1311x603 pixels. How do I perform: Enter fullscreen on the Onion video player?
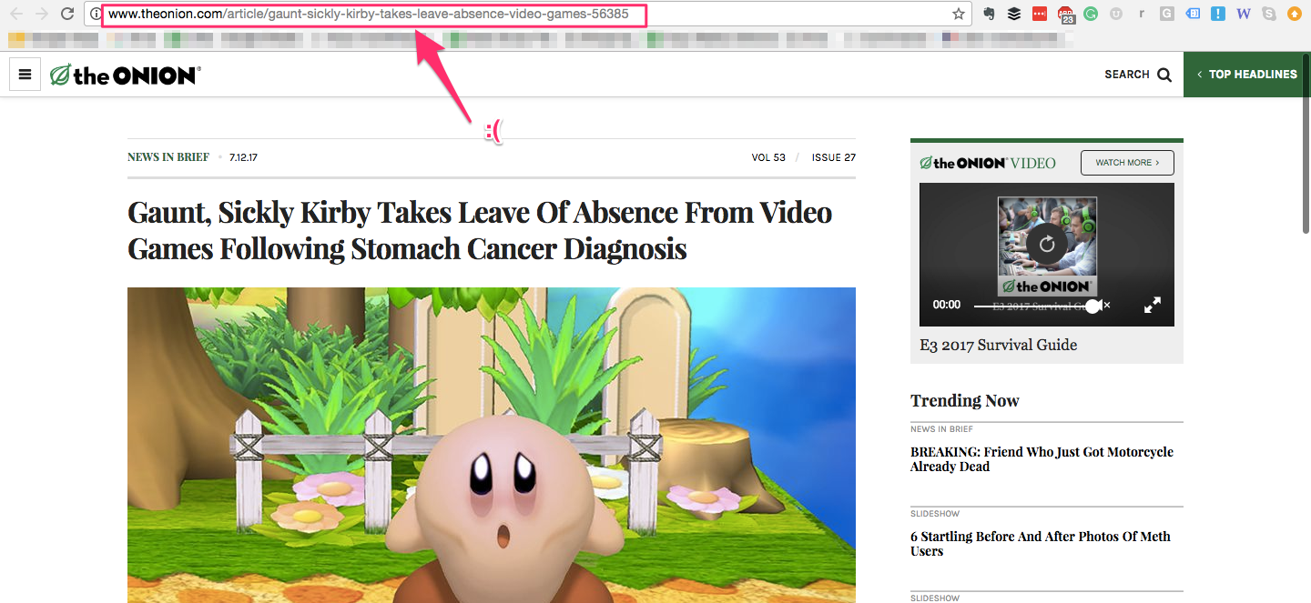point(1152,306)
